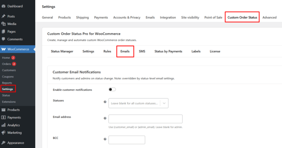The image size is (282, 148).
Task: Open the Statuses dropdown chevron
Action: coord(164,103)
